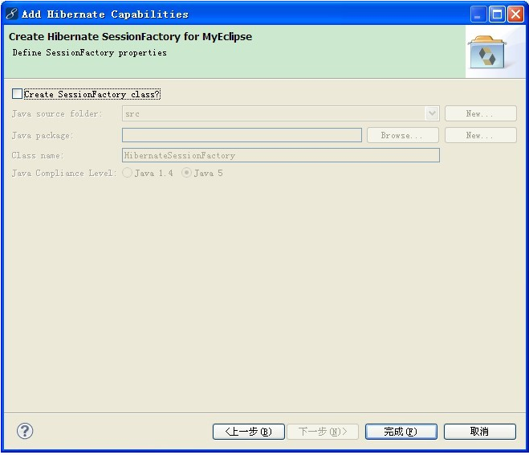
Task: Go back with the 上一步(B) button
Action: (x=249, y=432)
